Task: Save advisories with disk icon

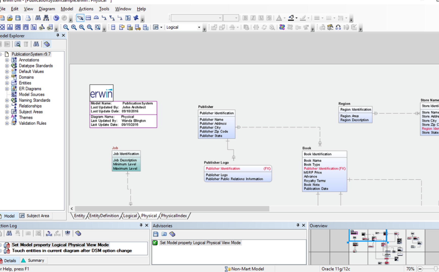Action: click(156, 234)
